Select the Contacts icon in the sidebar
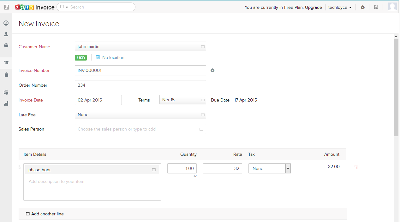The image size is (400, 222). pos(6,34)
